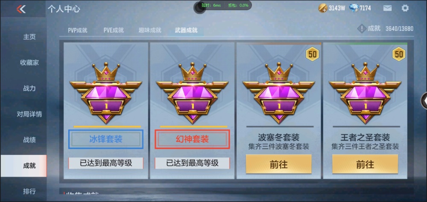Tap the 50-point badge on 王者之圣套装 card
427x202 pixels.
coord(399,54)
